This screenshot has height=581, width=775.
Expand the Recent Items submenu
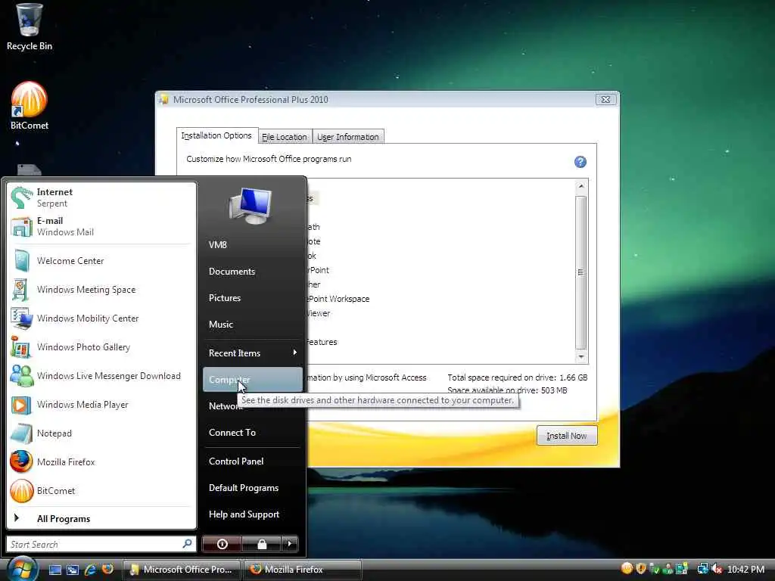point(252,353)
